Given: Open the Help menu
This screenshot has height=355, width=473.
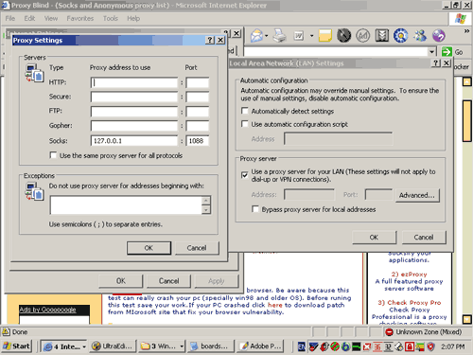Looking at the screenshot, I should pos(133,18).
